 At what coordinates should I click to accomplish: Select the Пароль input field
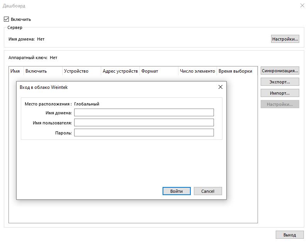point(144,133)
